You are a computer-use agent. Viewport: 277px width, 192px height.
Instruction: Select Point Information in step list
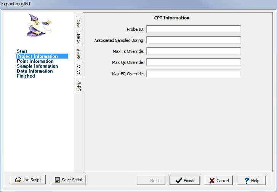[x=35, y=61]
